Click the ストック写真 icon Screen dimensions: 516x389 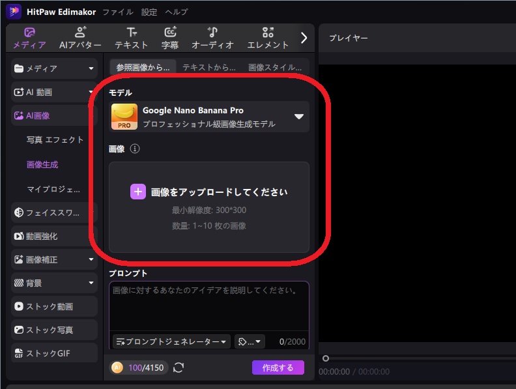point(19,330)
